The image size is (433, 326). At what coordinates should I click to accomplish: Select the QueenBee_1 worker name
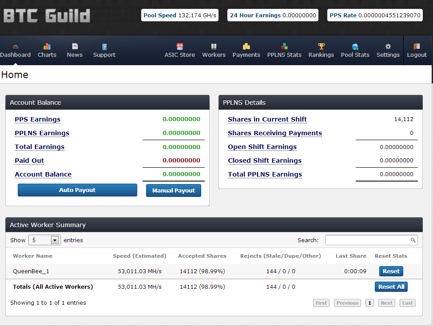(x=31, y=271)
